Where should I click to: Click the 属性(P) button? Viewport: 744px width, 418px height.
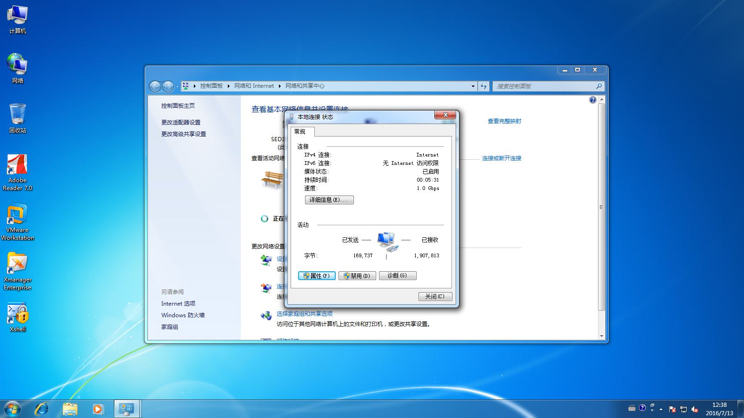coord(317,275)
